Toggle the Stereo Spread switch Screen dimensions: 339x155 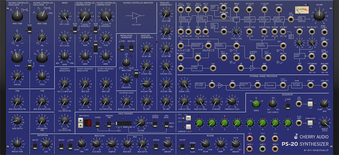click(155, 124)
